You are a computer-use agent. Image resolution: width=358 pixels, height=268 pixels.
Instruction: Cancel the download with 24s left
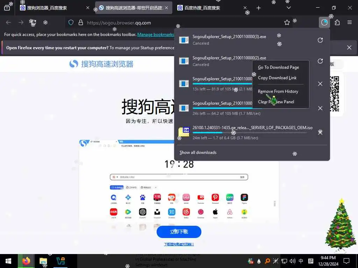[x=320, y=108]
